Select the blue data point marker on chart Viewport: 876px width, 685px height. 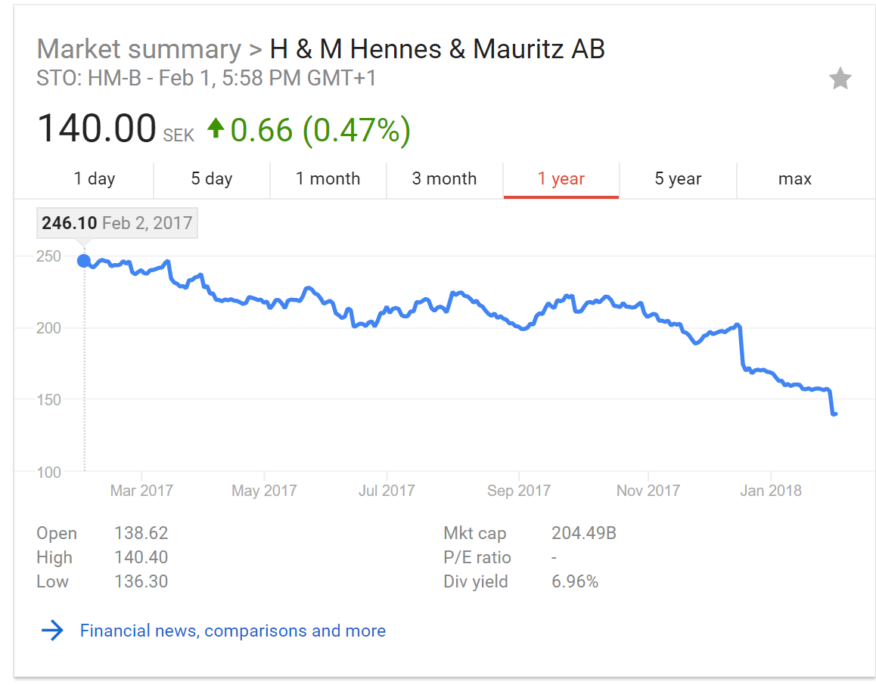click(84, 261)
